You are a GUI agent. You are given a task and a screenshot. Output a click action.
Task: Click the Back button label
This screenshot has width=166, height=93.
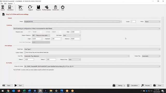(x=9, y=86)
